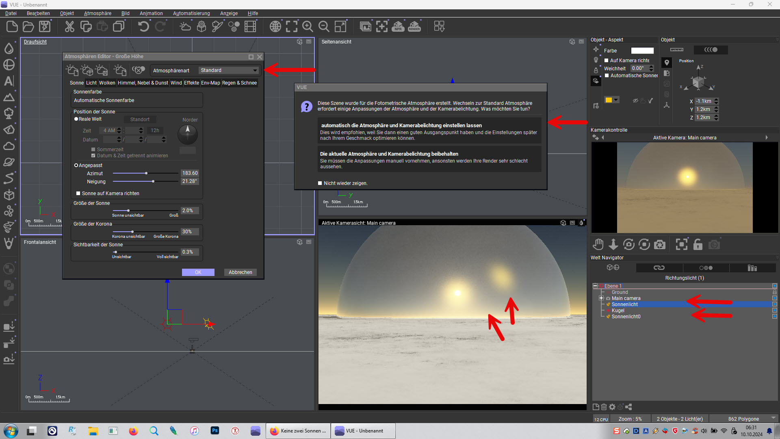
Task: Click the Abbrechen button
Action: pos(240,272)
